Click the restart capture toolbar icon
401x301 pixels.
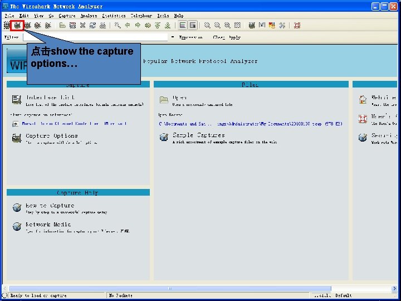[x=48, y=25]
